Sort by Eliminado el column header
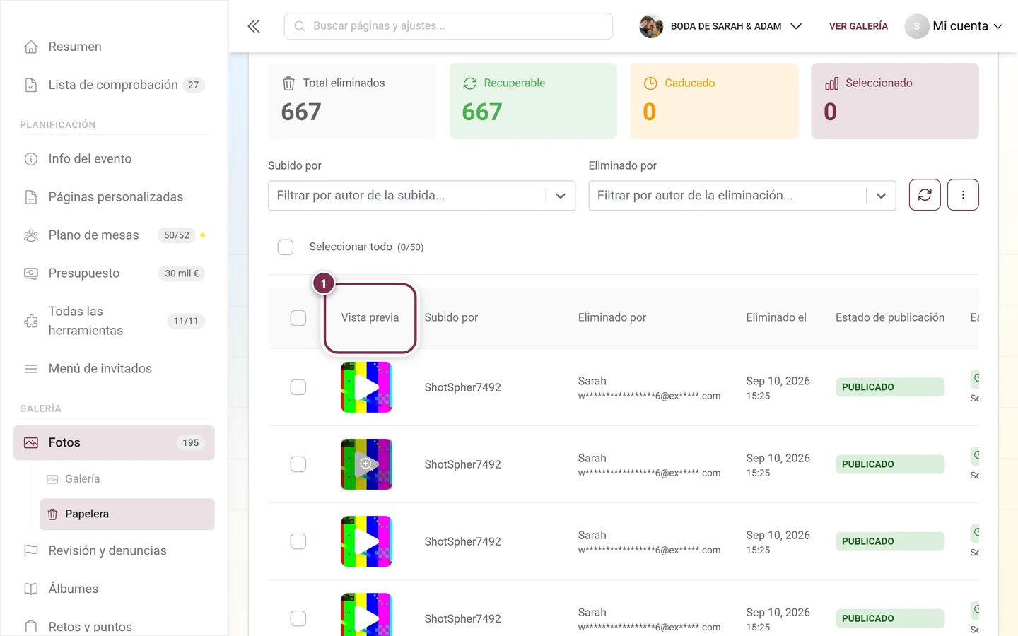 (x=776, y=318)
